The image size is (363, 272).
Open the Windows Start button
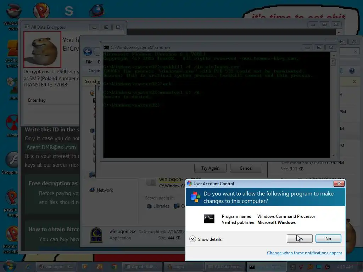coord(9,266)
